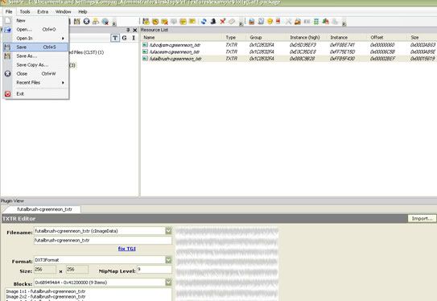Click the green stacked-bars toolbar icon
The image size is (437, 301).
[x=316, y=22]
